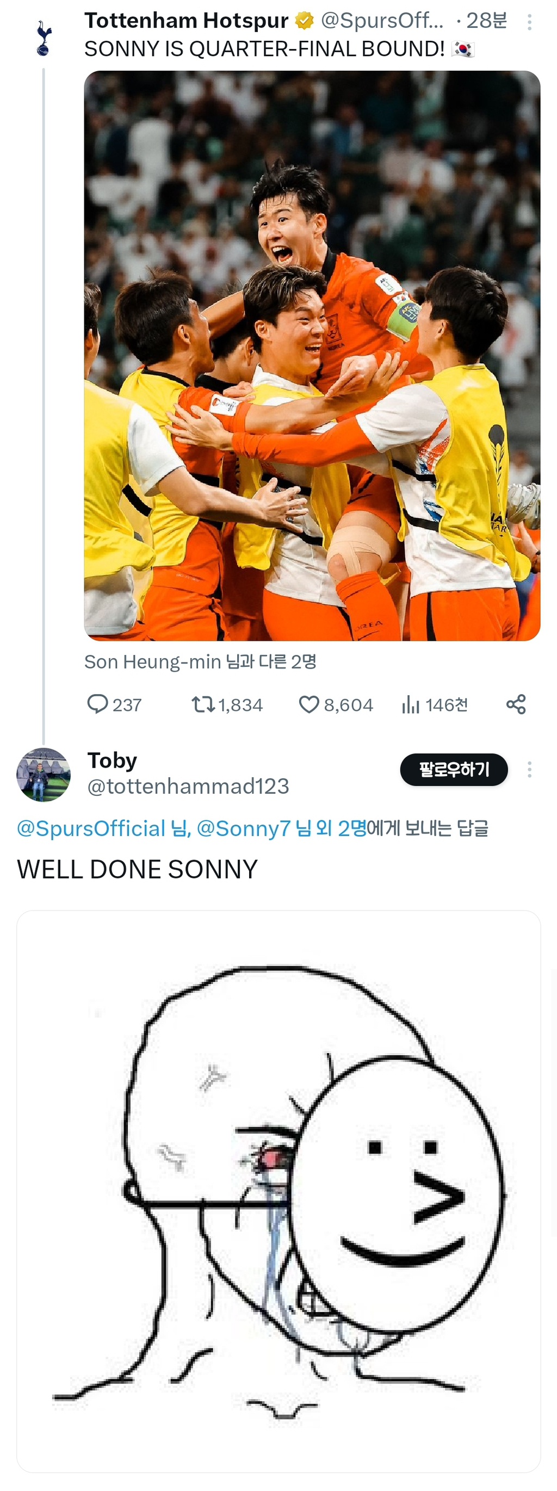Open the Son Heung-min celebration photo
557x1491 pixels.
pos(312,355)
